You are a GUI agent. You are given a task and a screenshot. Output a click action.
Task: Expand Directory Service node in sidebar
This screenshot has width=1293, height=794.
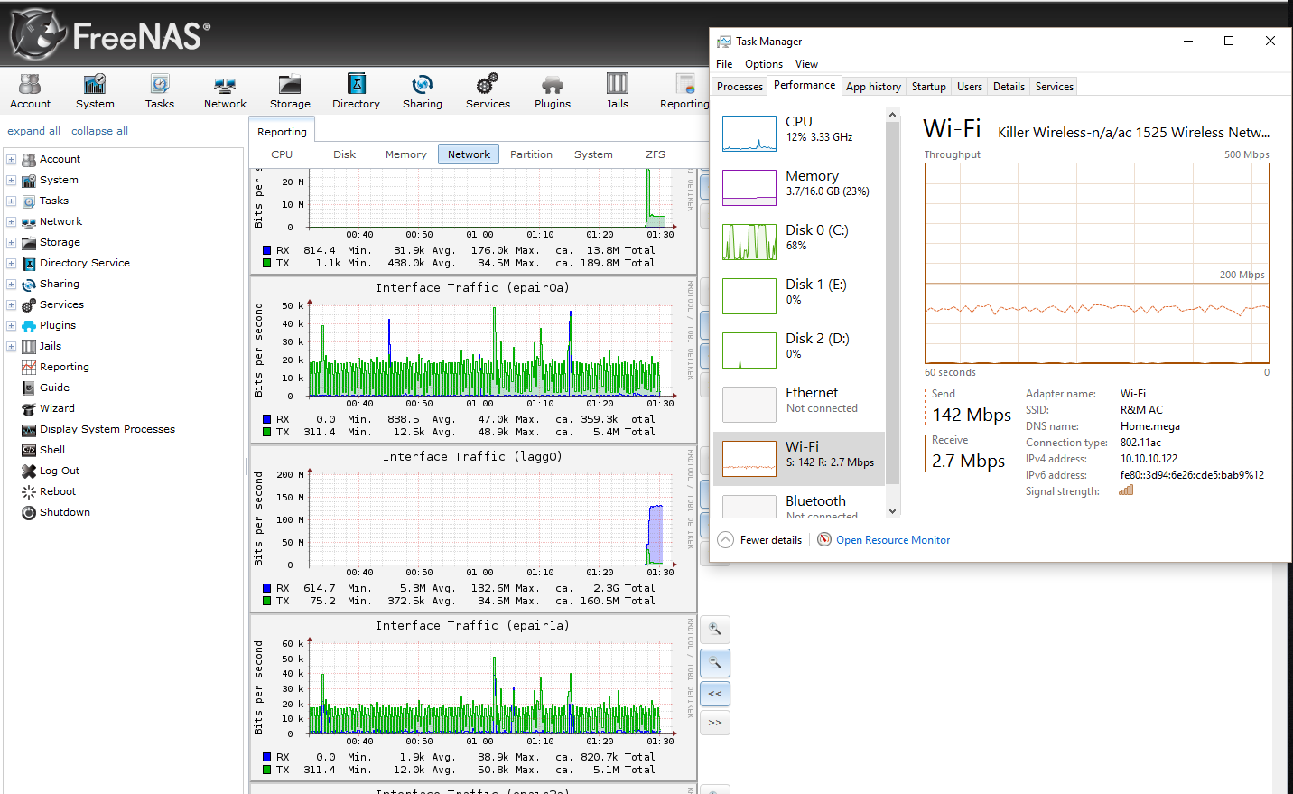[x=11, y=263]
